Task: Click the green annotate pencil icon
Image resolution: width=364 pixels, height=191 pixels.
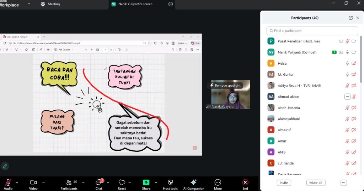Action: tap(5, 166)
